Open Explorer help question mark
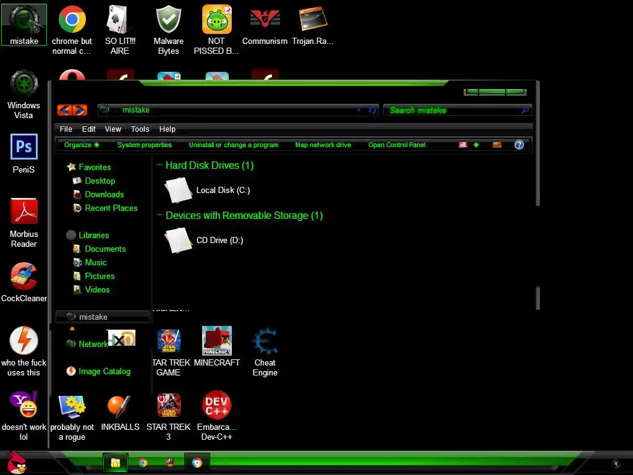The width and height of the screenshot is (633, 475). 519,145
